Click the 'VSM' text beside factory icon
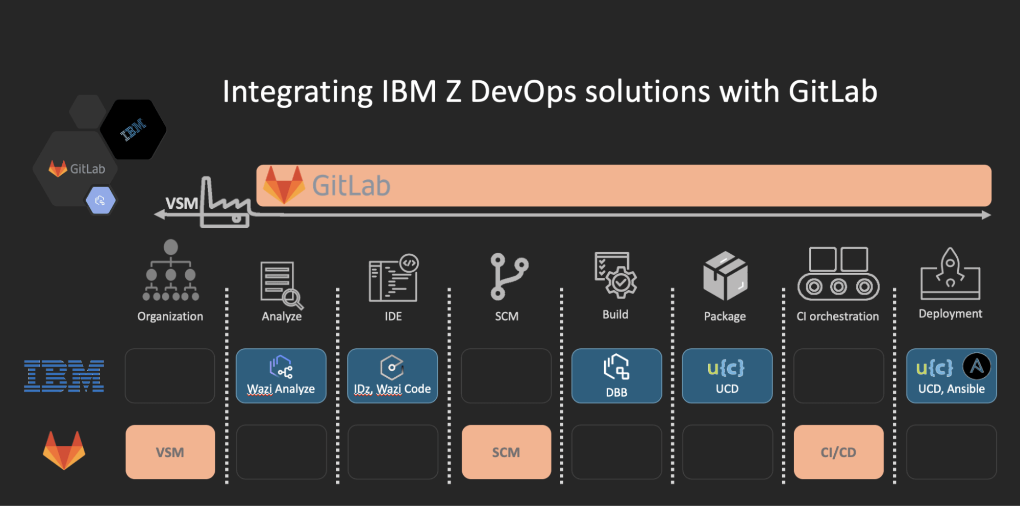The width and height of the screenshot is (1020, 506). click(x=182, y=203)
